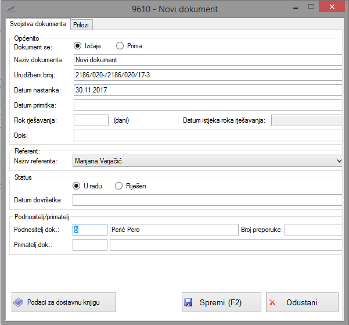
Task: Open Podaci za dostavnu knjigu
Action: click(64, 302)
